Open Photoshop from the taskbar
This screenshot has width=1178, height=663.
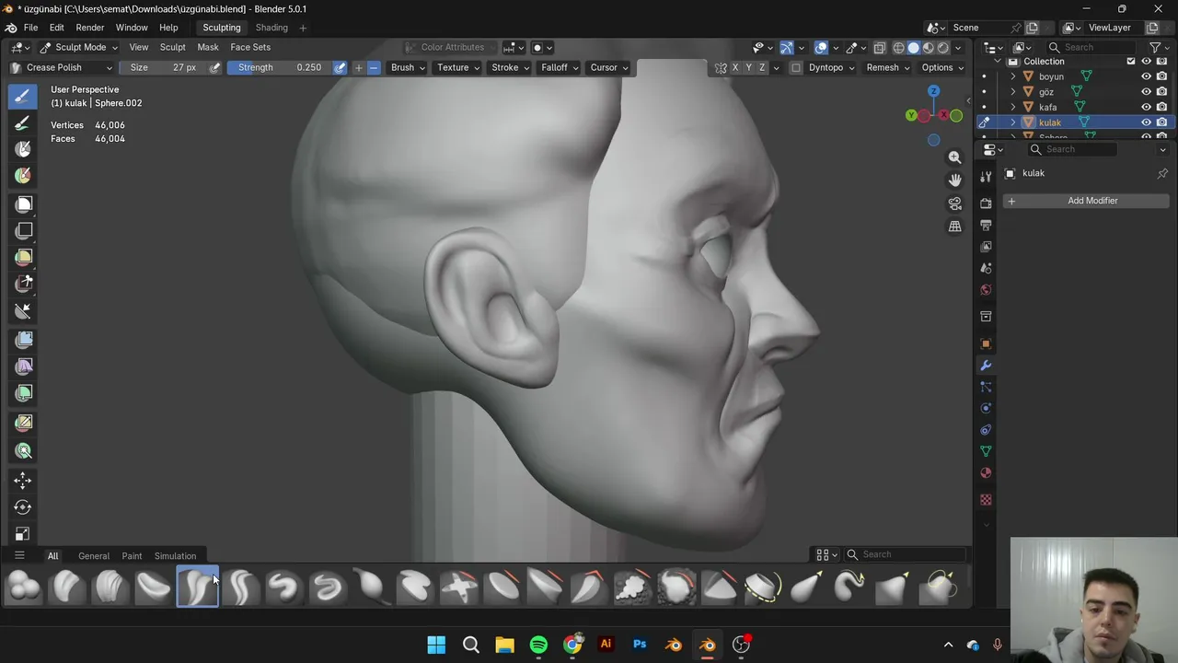click(x=640, y=645)
